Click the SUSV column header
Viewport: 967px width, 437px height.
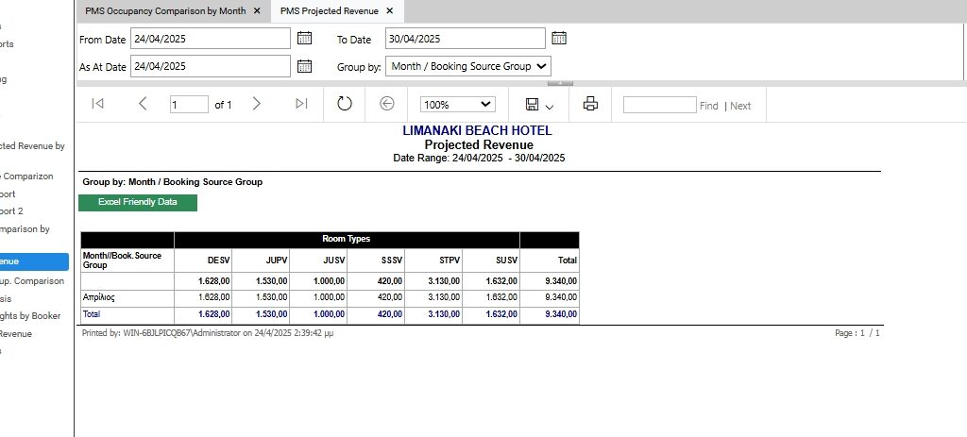[491, 261]
